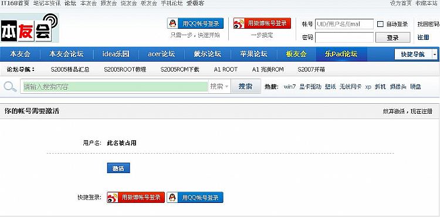This screenshot has width=440, height=217.
Task: Click the QQ penguin icon in header
Action: pyautogui.click(x=173, y=23)
